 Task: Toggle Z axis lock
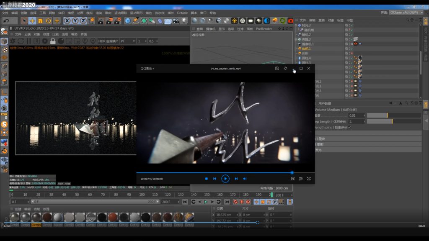pos(83,21)
